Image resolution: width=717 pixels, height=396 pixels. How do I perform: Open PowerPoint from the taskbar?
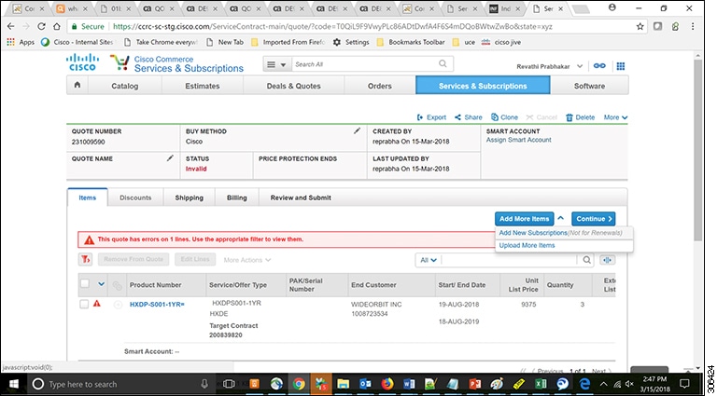[x=474, y=384]
